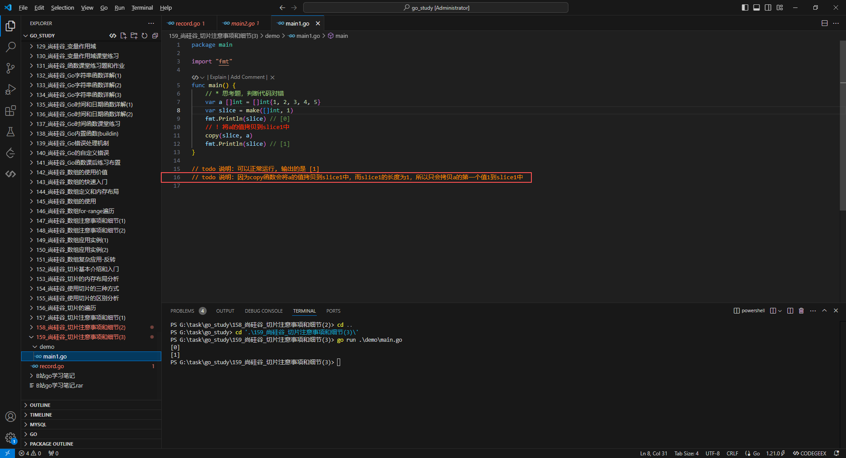Viewport: 846px width, 458px height.
Task: Close the main1.go editor tab
Action: pyautogui.click(x=318, y=23)
